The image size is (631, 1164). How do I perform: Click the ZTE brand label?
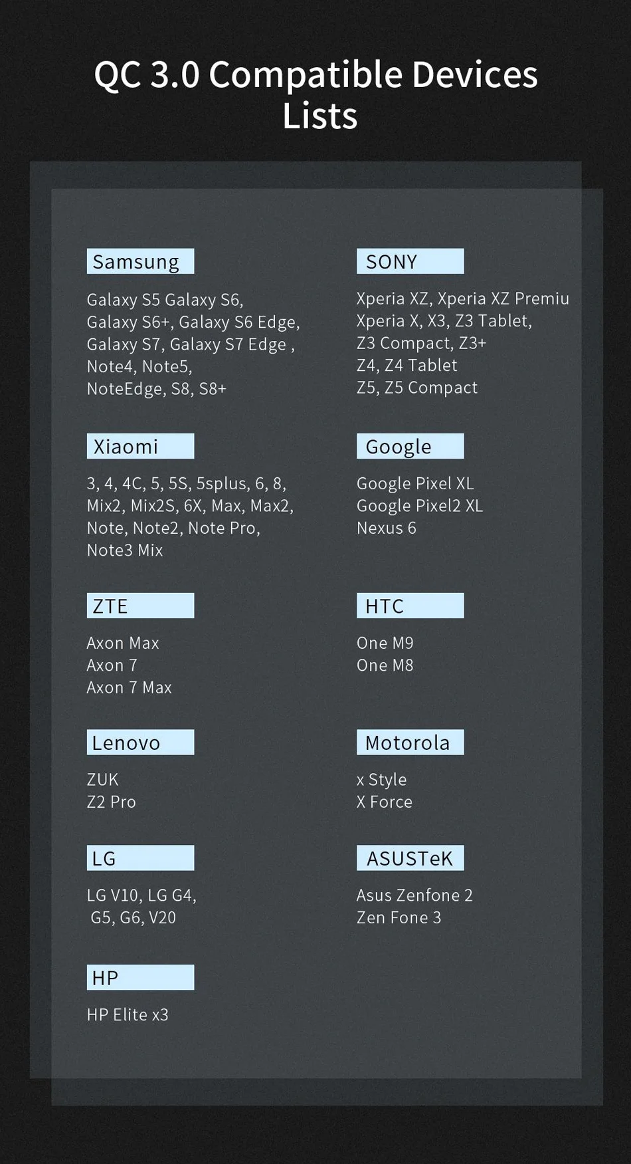(x=140, y=606)
